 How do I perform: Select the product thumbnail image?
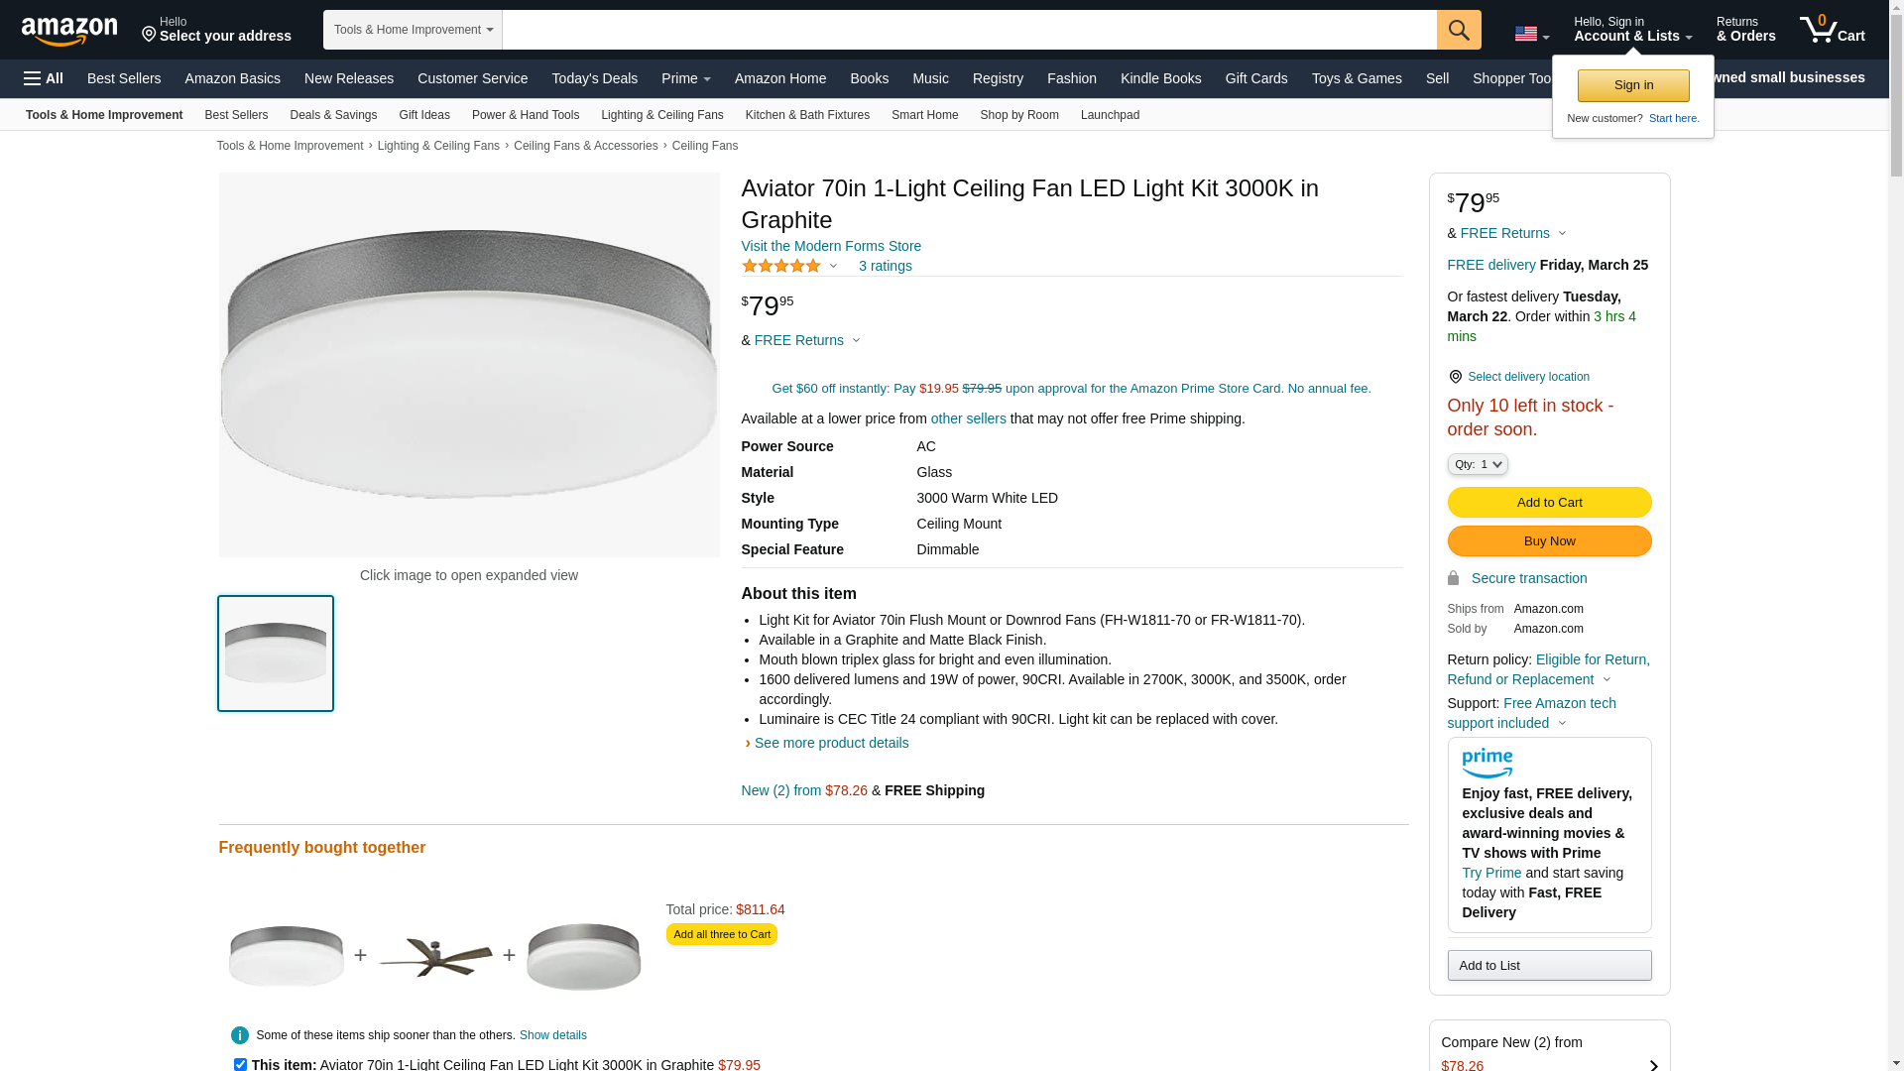[x=276, y=654]
